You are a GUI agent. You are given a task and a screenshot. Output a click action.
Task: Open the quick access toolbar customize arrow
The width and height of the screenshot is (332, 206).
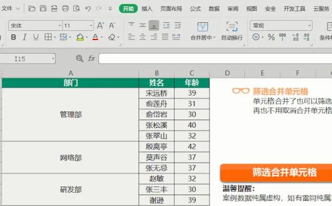click(110, 9)
